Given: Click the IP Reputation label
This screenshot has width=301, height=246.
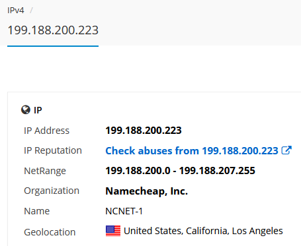Looking at the screenshot, I should [53, 150].
